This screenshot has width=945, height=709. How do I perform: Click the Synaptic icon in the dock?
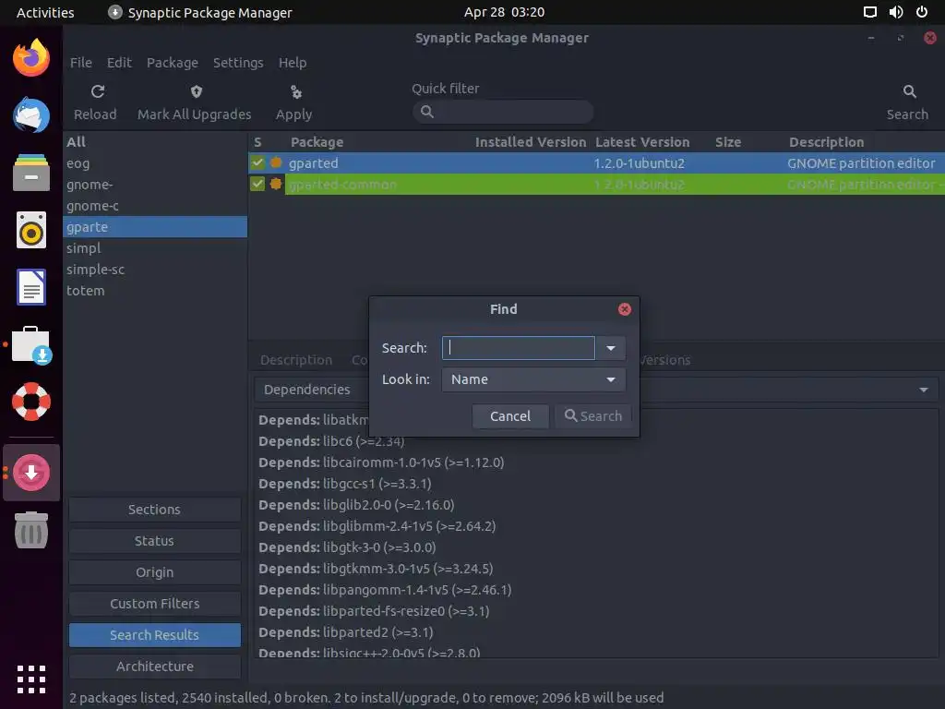tap(31, 473)
